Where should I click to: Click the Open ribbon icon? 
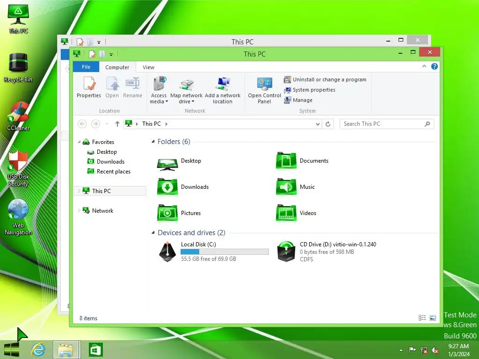click(112, 87)
